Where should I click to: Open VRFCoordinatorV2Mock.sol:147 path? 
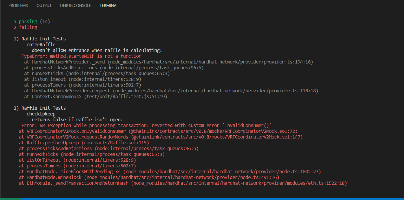point(217,137)
